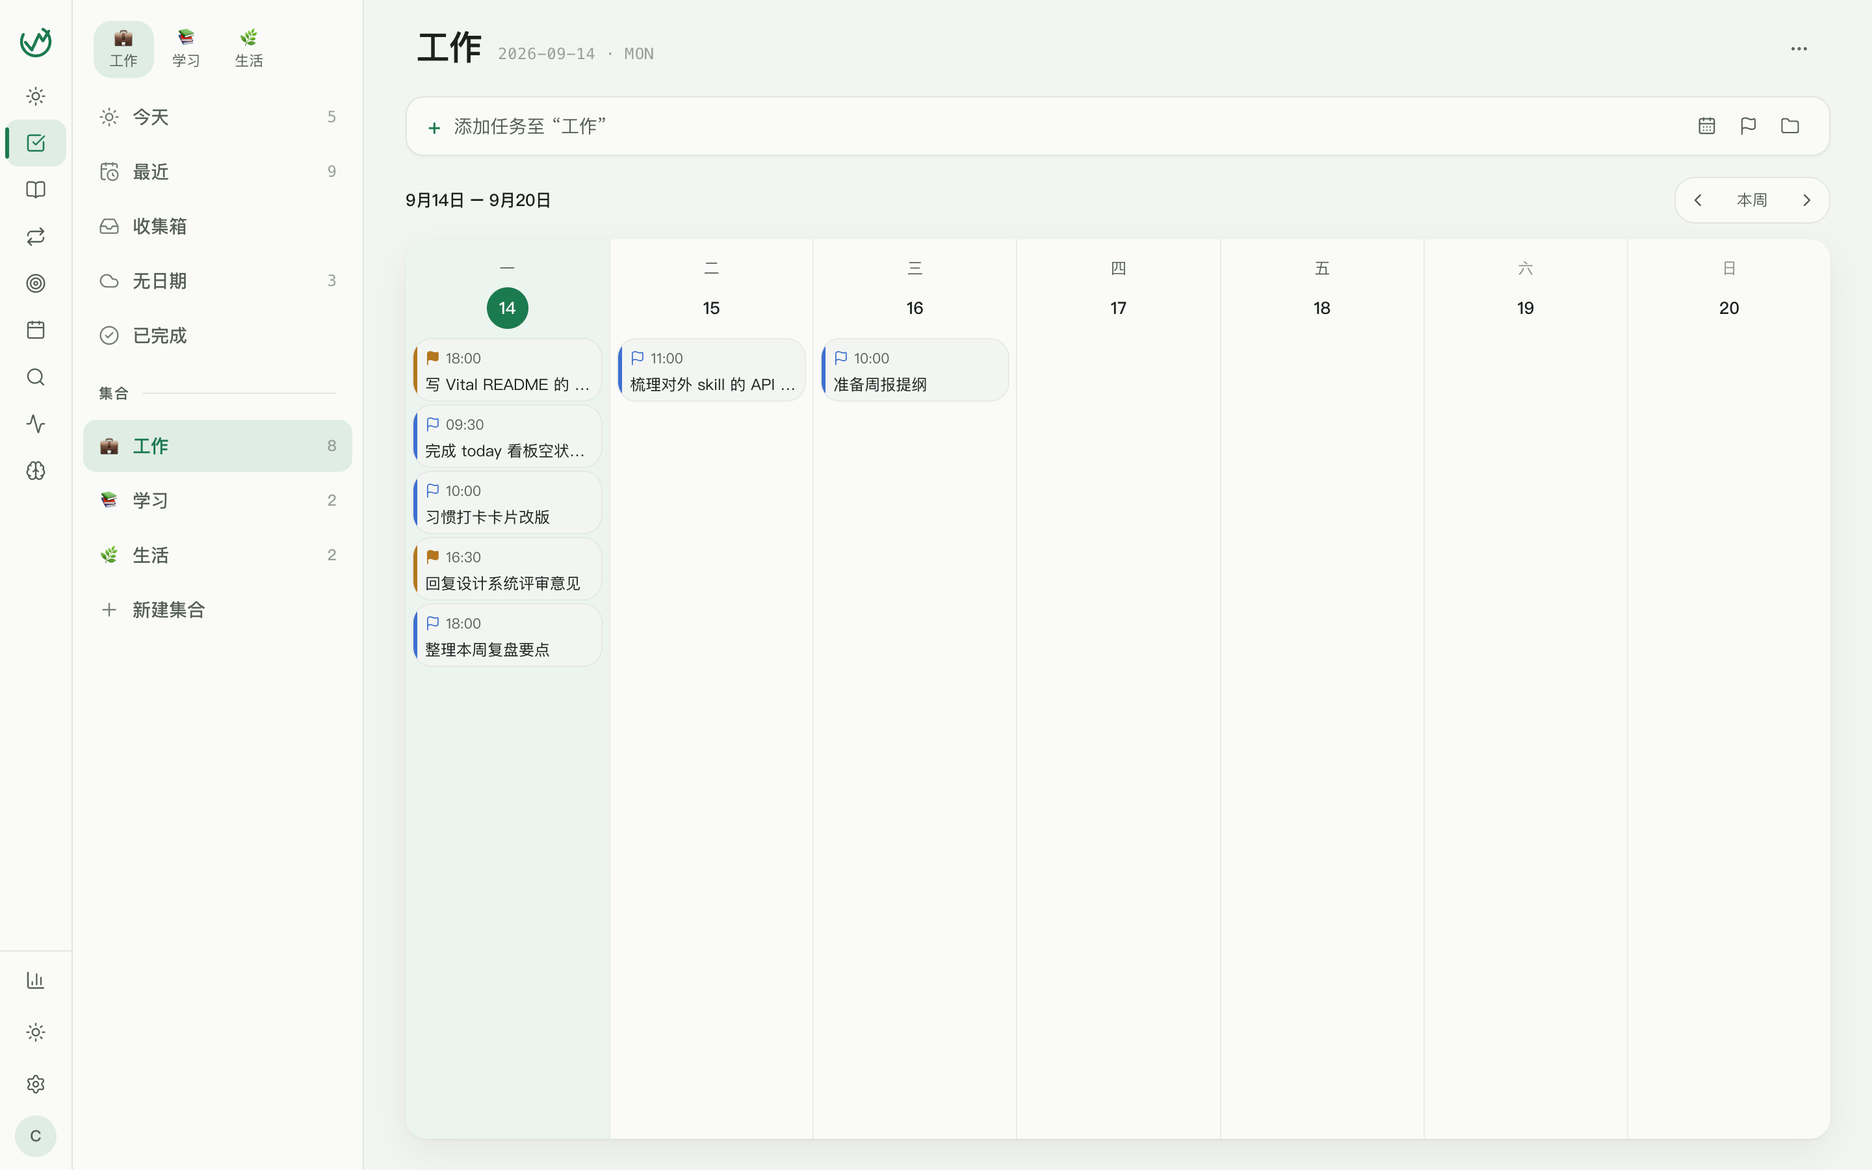Open the brain icon in left rail

(36, 471)
